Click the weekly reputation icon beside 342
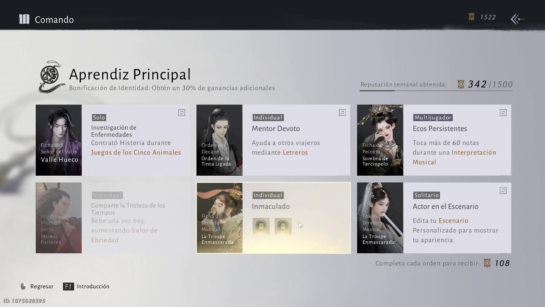The height and width of the screenshot is (307, 545). pyautogui.click(x=461, y=84)
